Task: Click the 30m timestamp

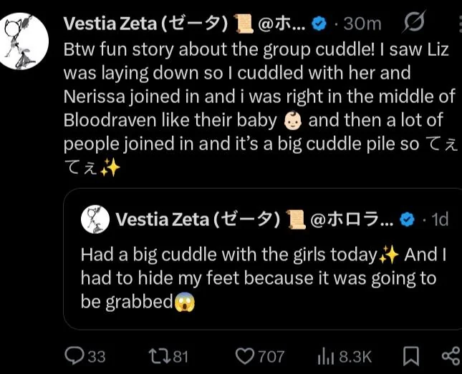Action: coord(362,24)
